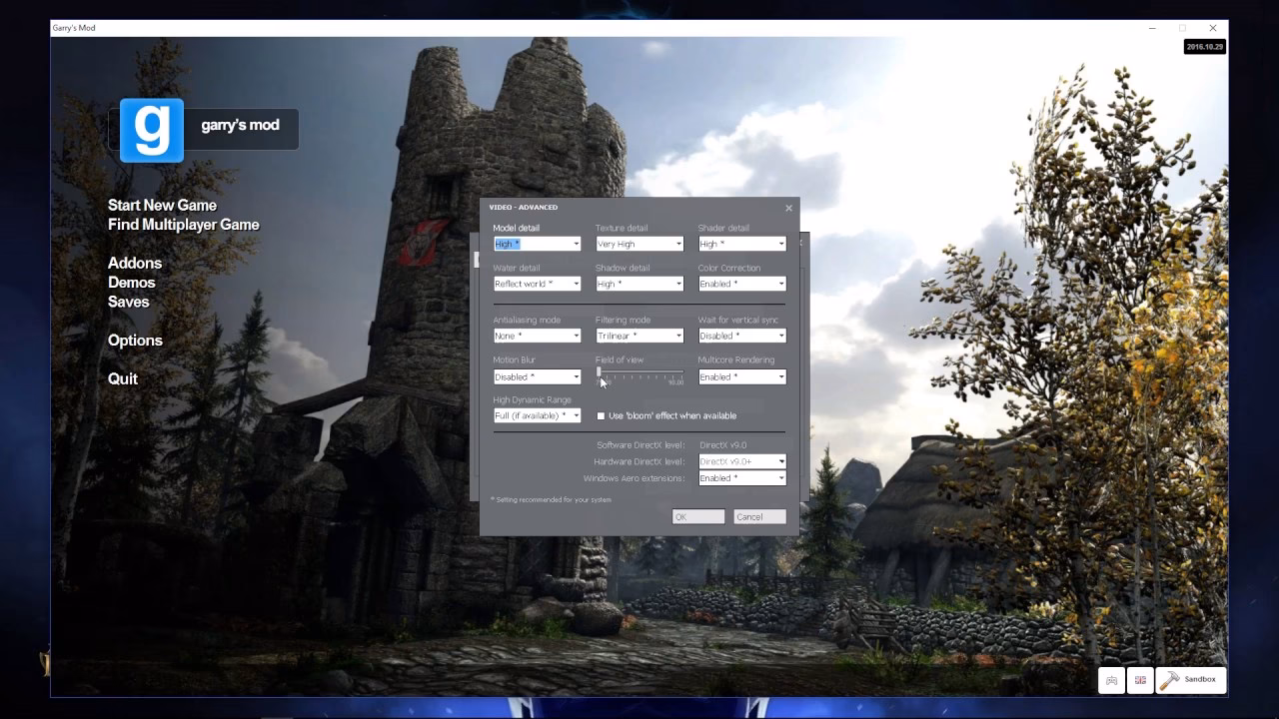This screenshot has height=719, width=1279.
Task: Open the Motion Blur dropdown
Action: (537, 376)
